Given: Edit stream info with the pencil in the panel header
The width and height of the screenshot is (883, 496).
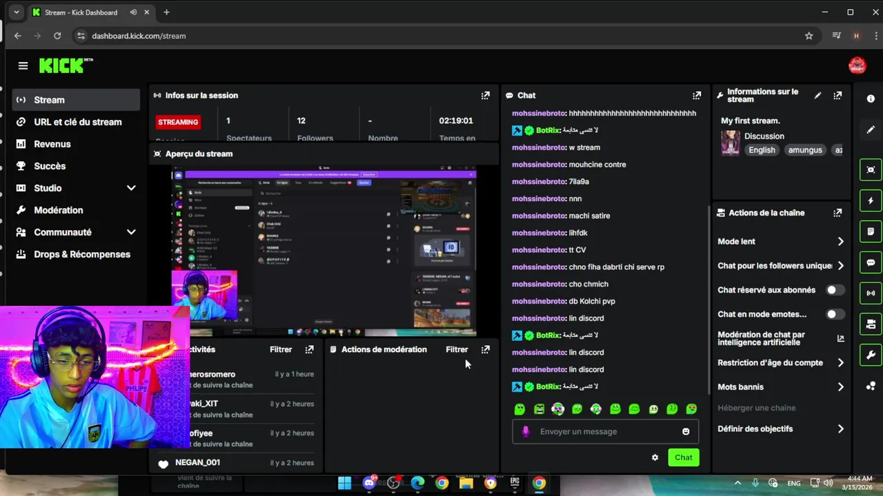Looking at the screenshot, I should click(817, 96).
